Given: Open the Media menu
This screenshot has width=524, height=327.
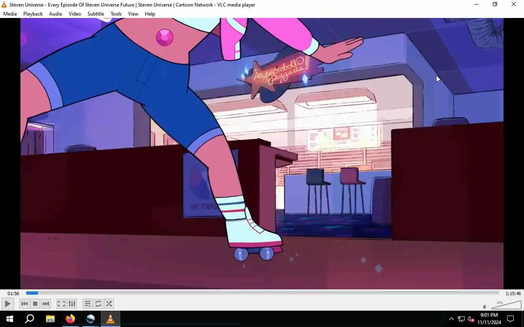Looking at the screenshot, I should 10,14.
